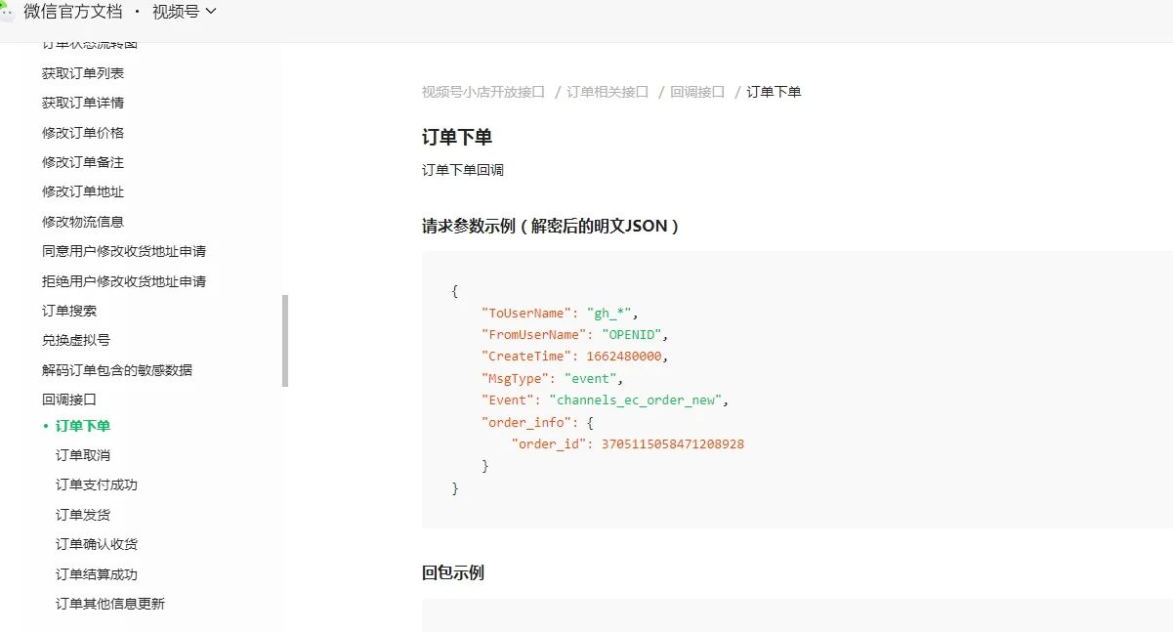
Task: Select 订单搜索 in the sidebar
Action: 69,311
